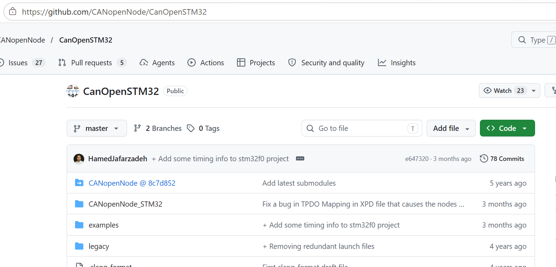Click the search magnifier icon in header
The width and height of the screenshot is (556, 267).
(522, 40)
